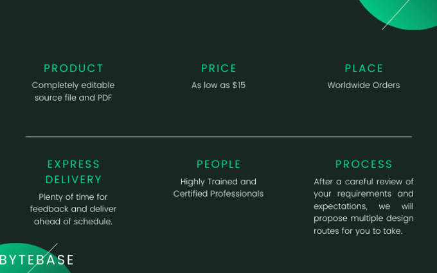Click the word DELIVERY in green heading
The image size is (437, 273).
point(73,179)
